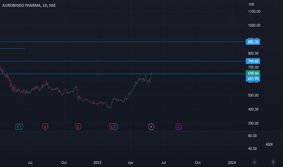Open the lightning bolt event marker
Image resolution: width=283 pixels, height=167 pixels.
(x=151, y=127)
